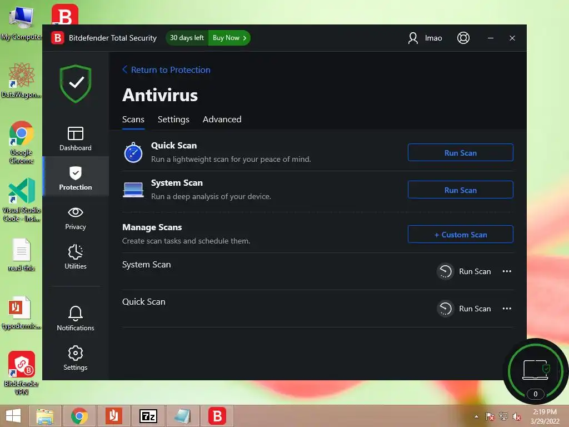Run Scan for managed System Scan task

(475, 271)
